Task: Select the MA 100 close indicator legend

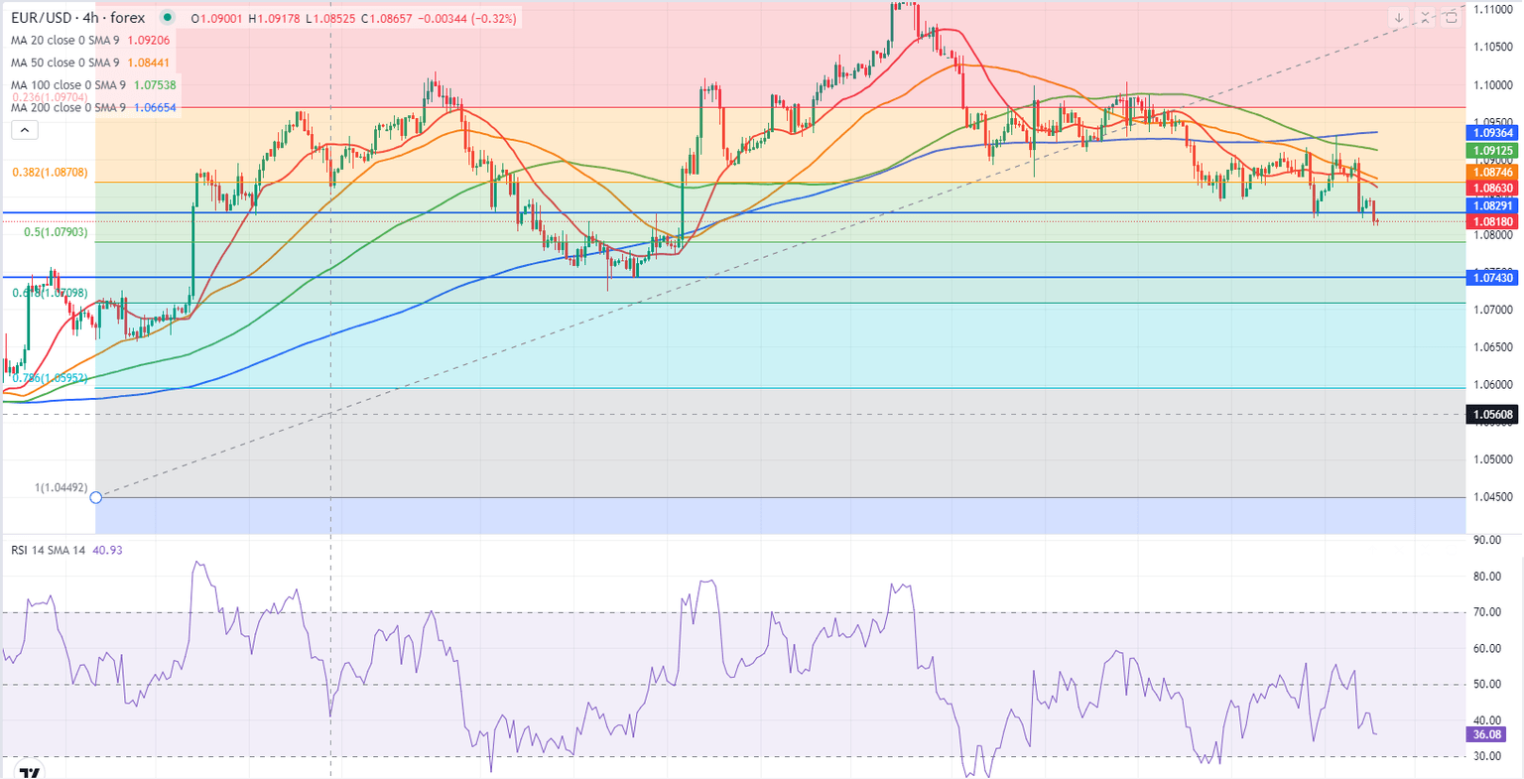Action: click(68, 85)
